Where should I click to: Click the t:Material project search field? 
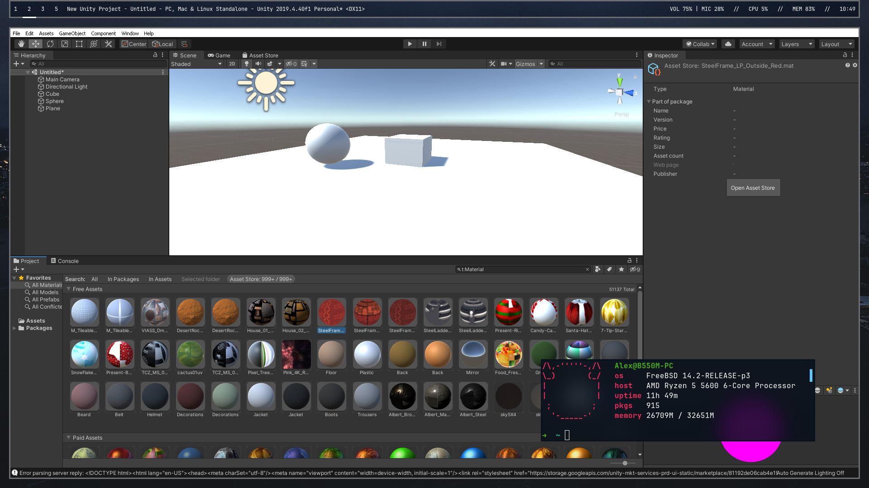(x=520, y=269)
